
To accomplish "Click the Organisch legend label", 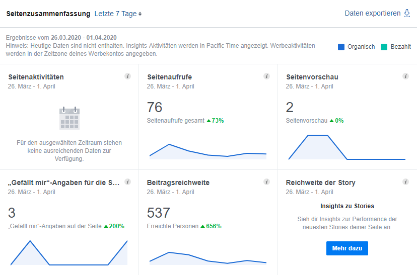I will [361, 47].
